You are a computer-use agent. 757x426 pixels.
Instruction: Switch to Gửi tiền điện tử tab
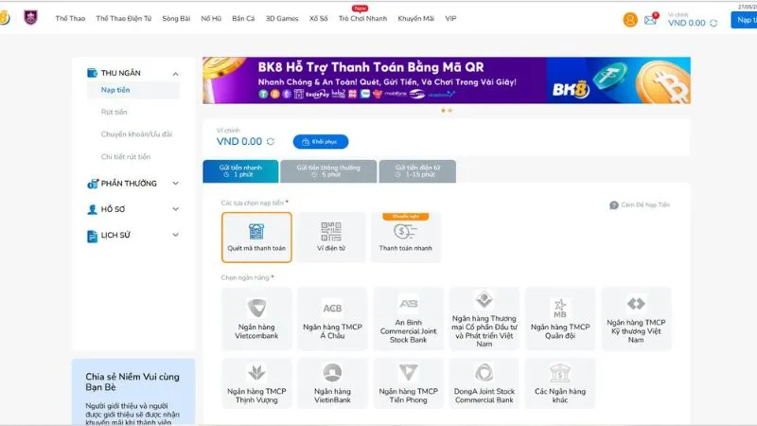click(417, 171)
